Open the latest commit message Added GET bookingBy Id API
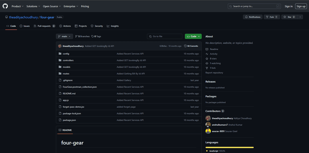The height and width of the screenshot is (153, 309). [x=100, y=46]
